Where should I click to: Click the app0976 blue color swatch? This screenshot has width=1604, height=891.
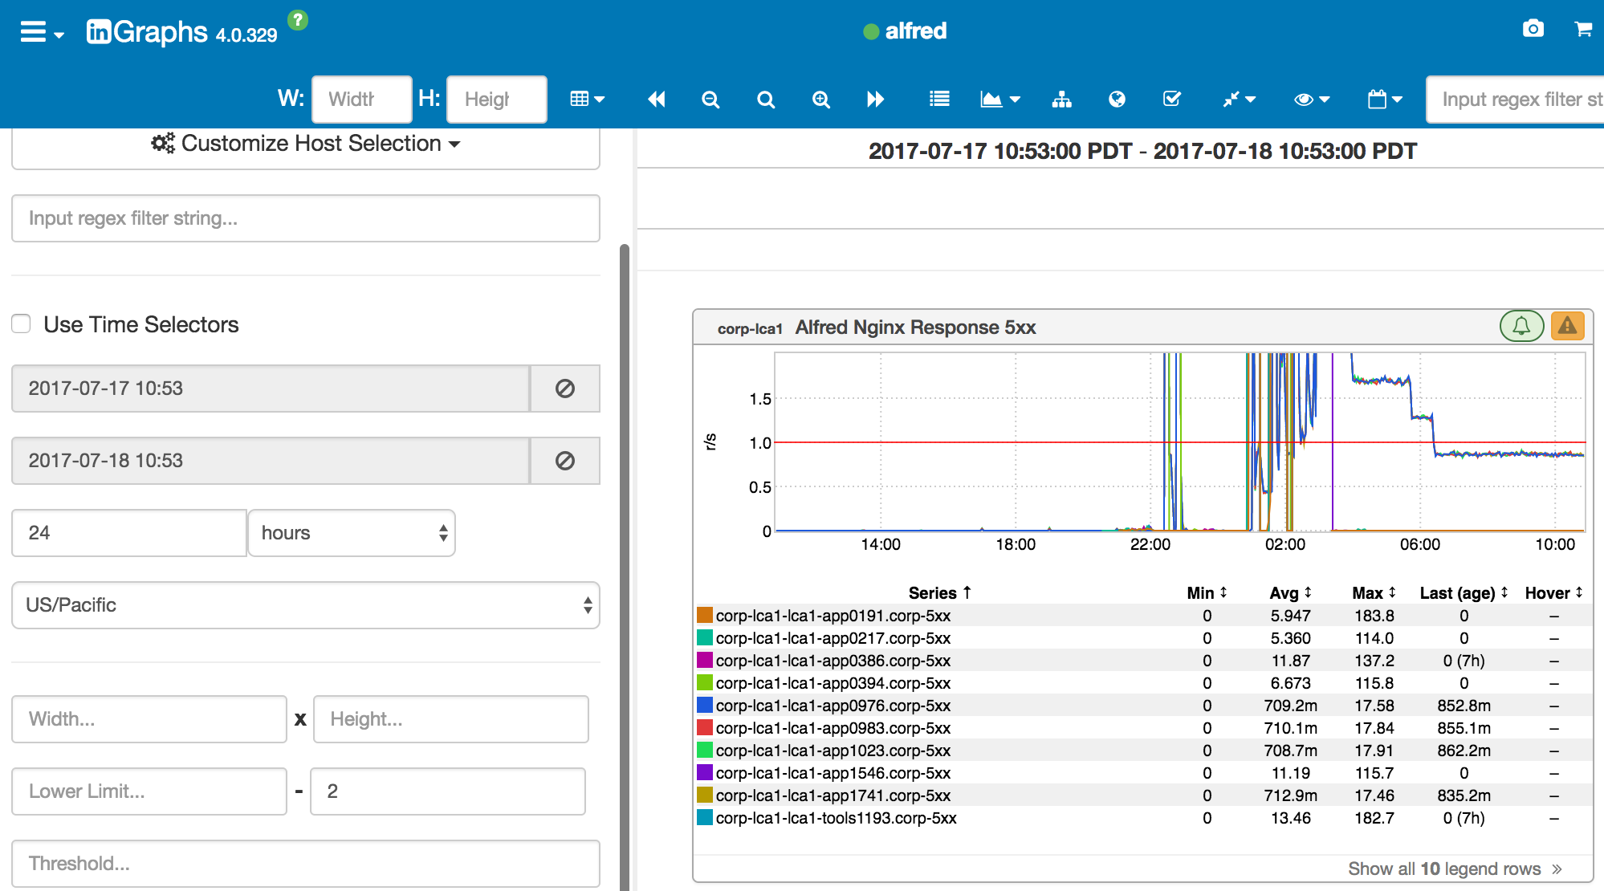click(x=705, y=706)
